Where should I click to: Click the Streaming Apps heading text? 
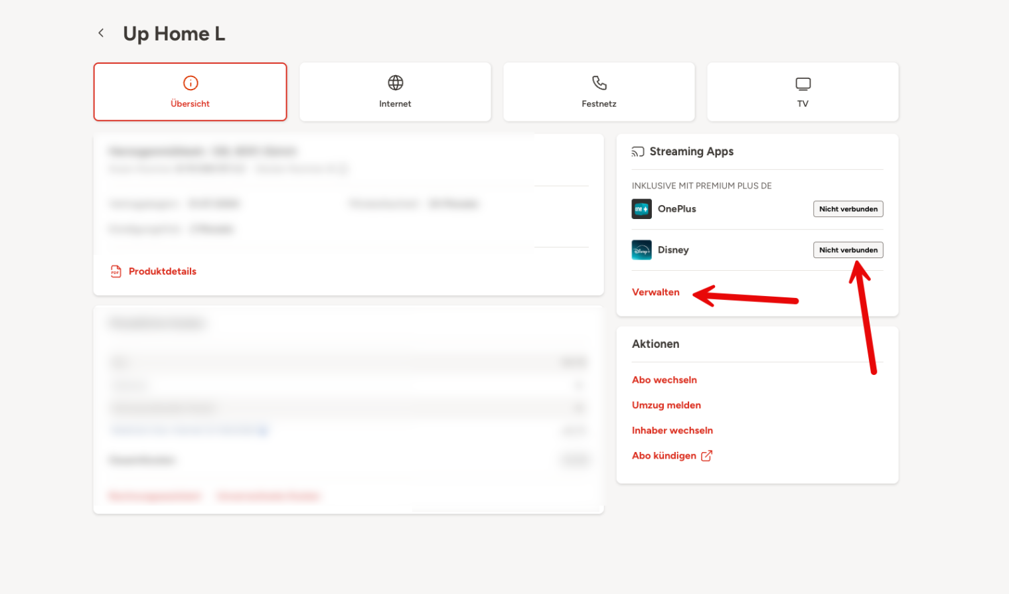pos(691,152)
